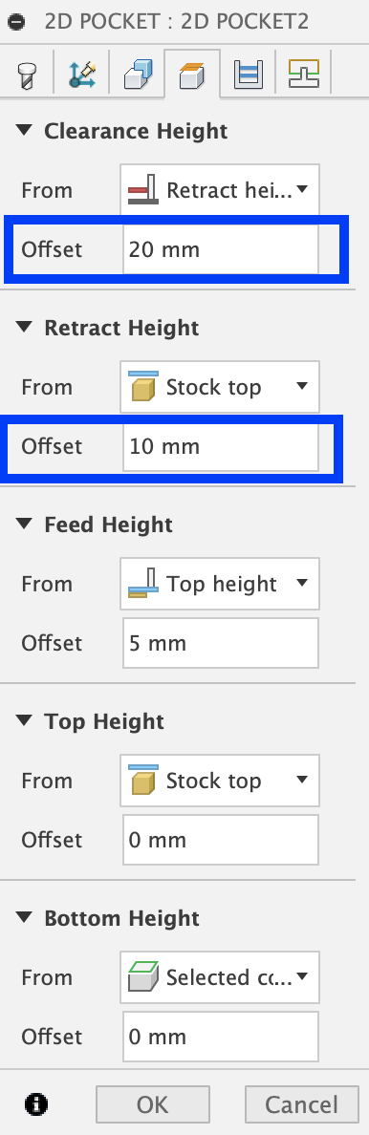Viewport: 369px width, 1135px height.
Task: Click the Cancel button
Action: pyautogui.click(x=301, y=1104)
